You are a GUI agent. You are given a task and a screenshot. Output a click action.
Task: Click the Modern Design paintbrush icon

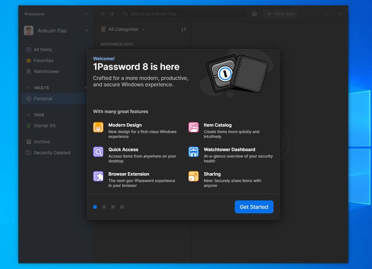tap(98, 127)
